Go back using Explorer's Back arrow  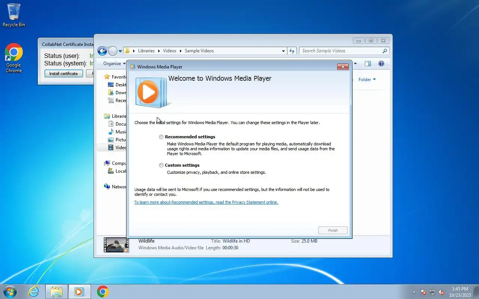(102, 51)
